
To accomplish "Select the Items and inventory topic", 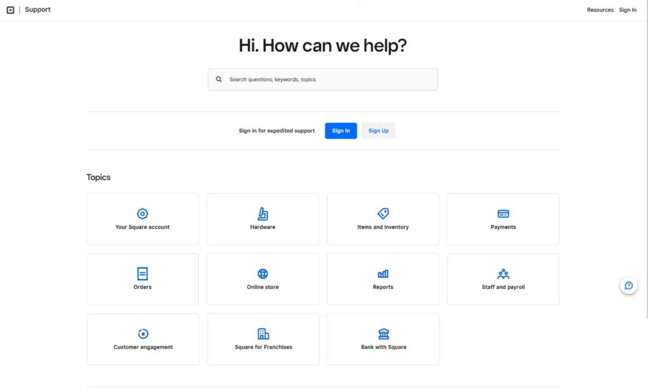I will [x=383, y=219].
